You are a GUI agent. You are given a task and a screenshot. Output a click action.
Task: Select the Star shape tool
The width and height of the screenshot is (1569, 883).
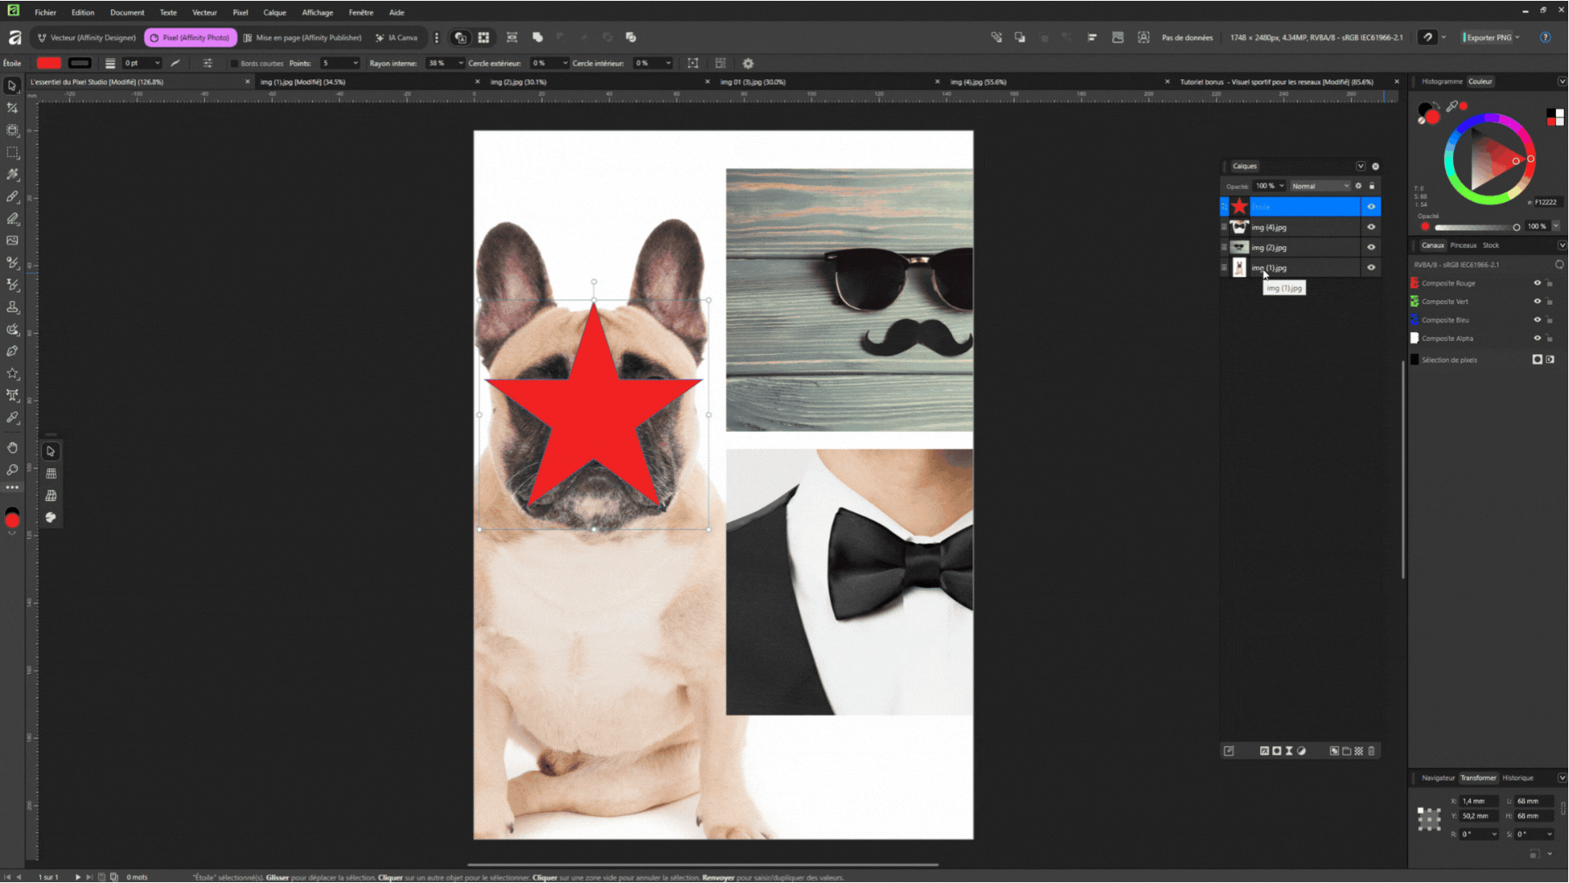12,374
